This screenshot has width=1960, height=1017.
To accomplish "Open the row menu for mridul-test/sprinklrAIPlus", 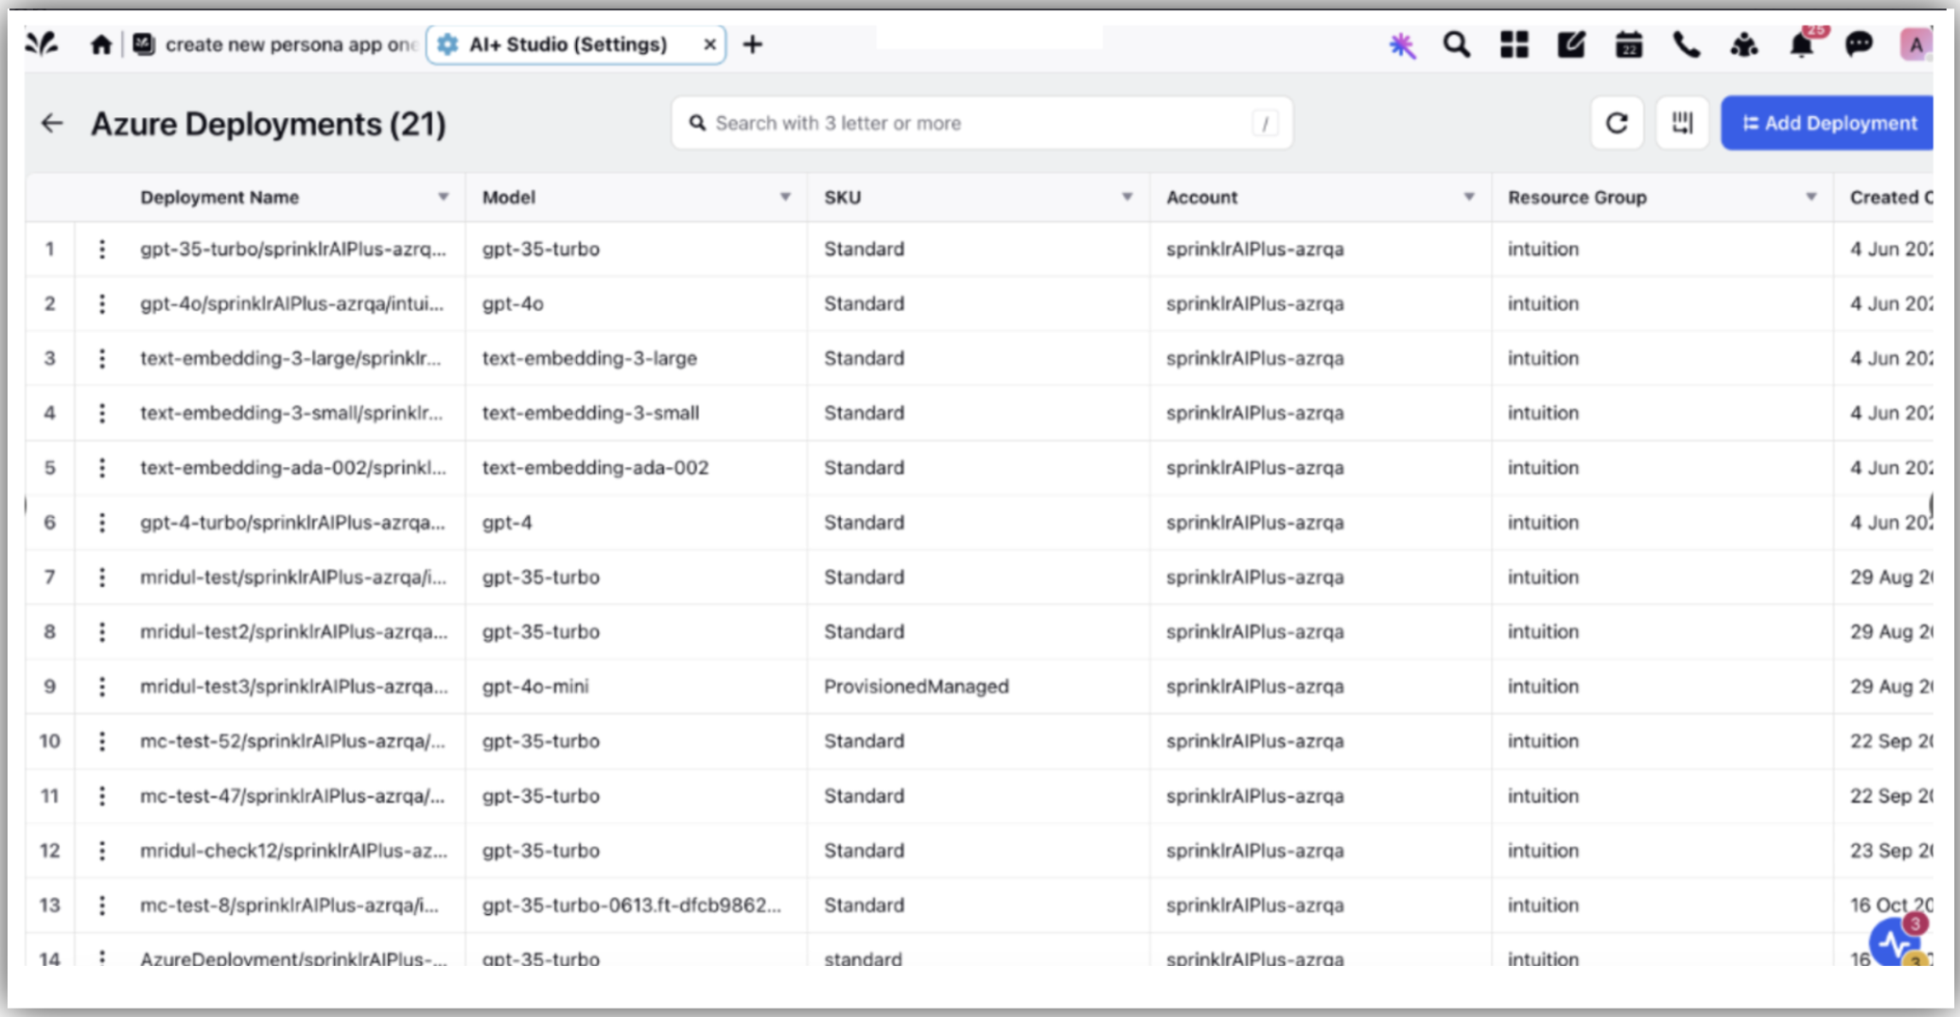I will pyautogui.click(x=102, y=577).
